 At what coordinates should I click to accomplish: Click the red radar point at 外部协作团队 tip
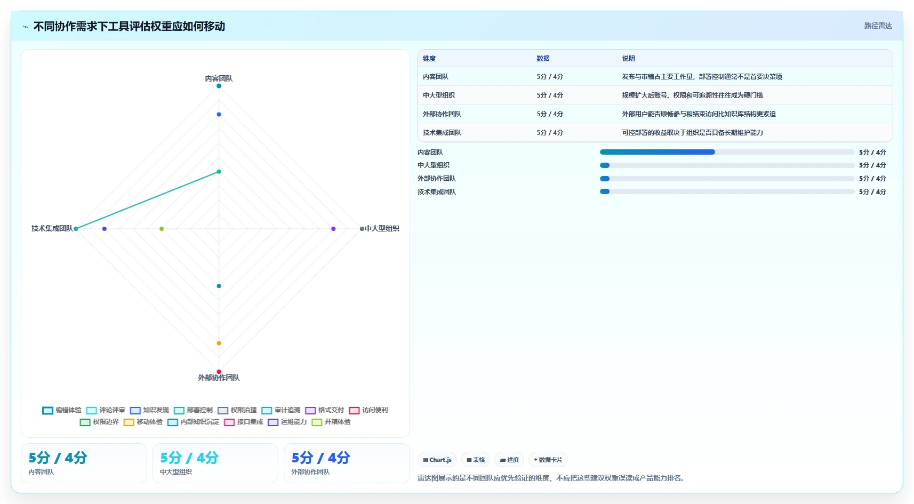click(x=219, y=372)
